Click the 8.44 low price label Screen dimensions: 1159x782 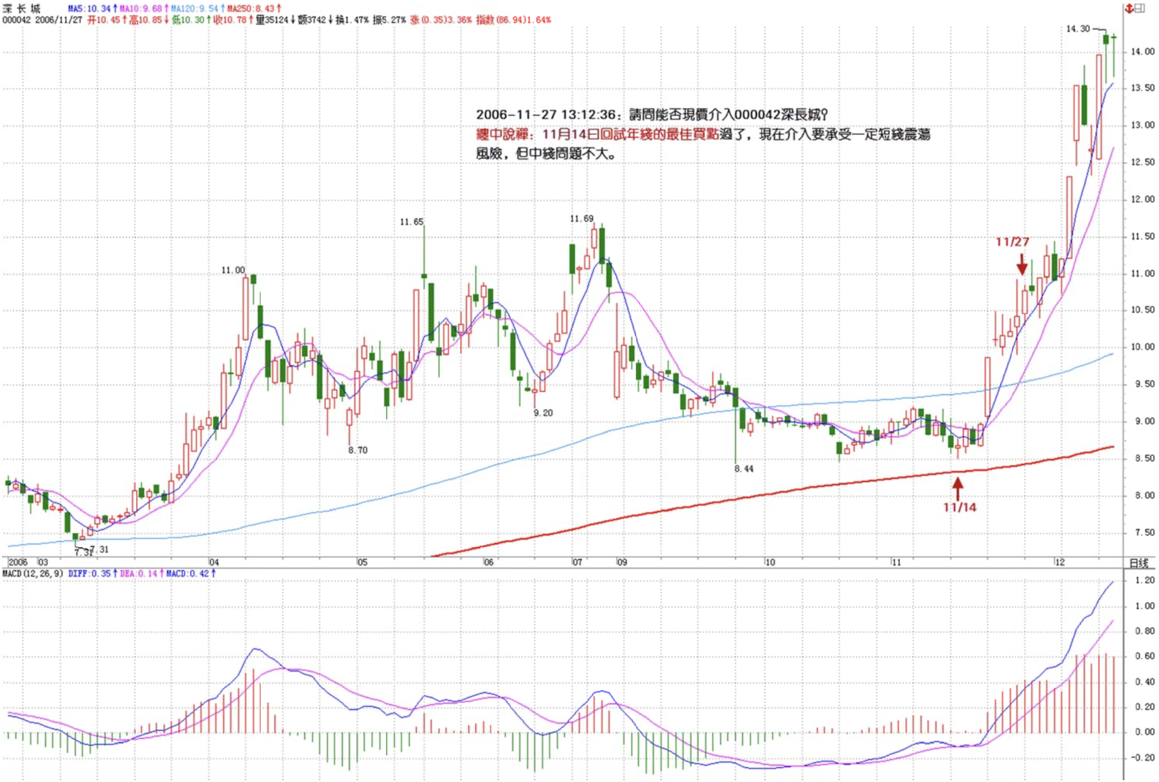[x=744, y=469]
